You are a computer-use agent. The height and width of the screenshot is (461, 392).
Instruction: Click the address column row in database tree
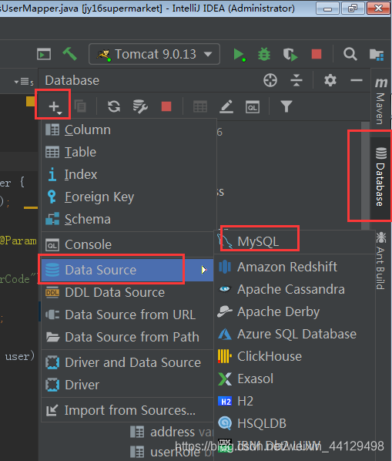point(172,432)
